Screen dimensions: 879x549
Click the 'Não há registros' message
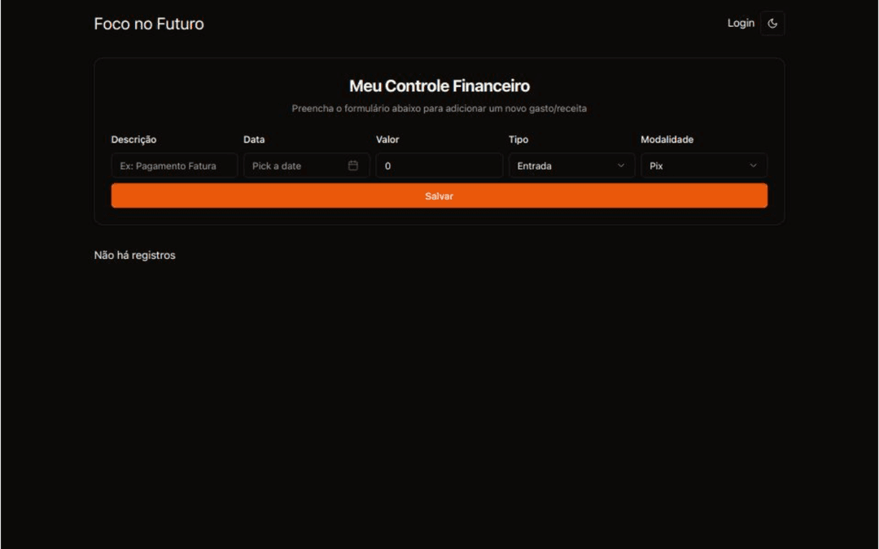coord(134,255)
